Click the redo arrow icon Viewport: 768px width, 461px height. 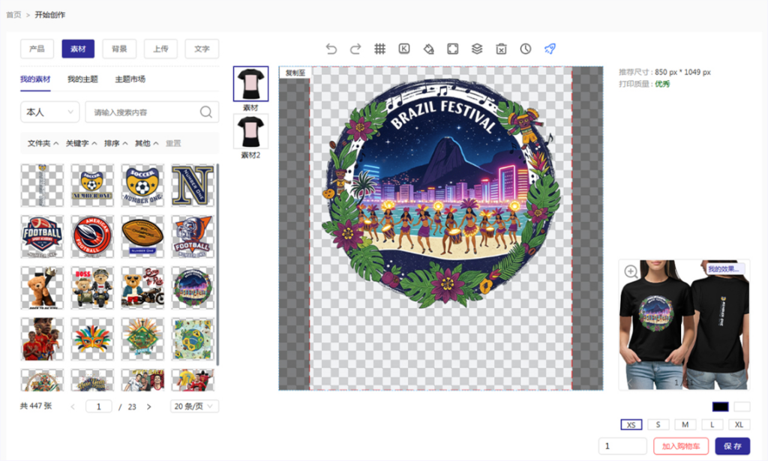(355, 49)
